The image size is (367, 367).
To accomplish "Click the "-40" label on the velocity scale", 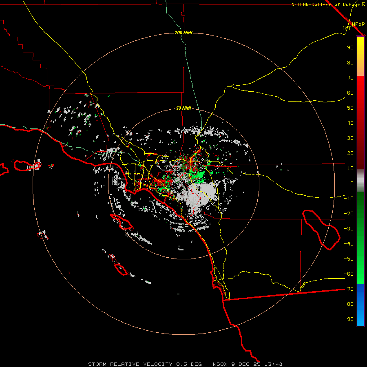I will click(349, 244).
